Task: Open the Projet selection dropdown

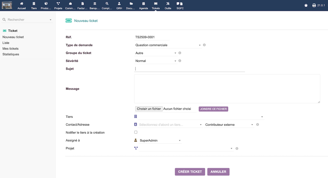Action: tap(186, 148)
